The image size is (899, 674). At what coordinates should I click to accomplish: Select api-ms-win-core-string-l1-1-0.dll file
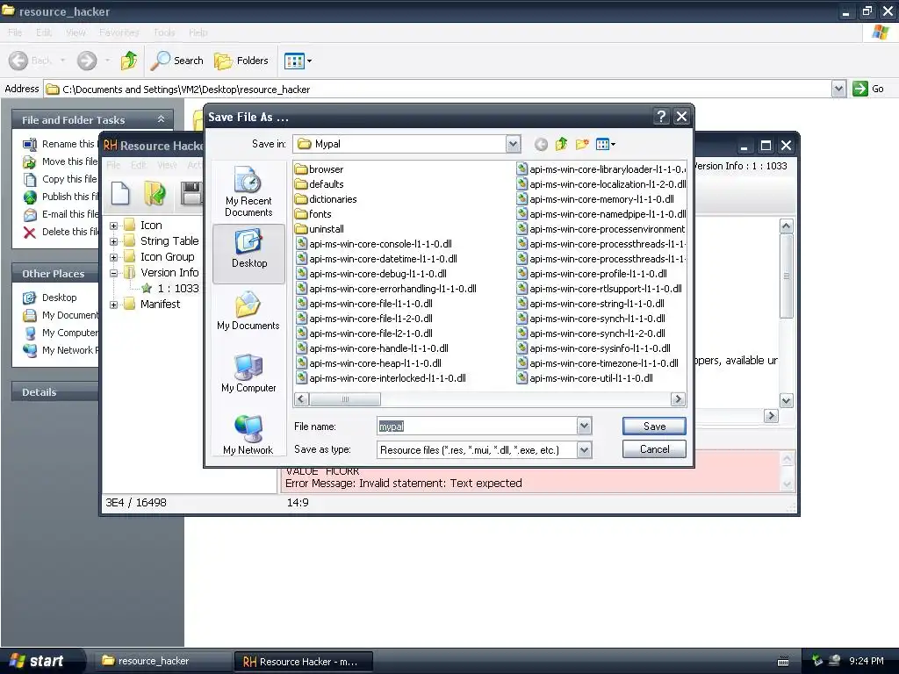pos(591,303)
